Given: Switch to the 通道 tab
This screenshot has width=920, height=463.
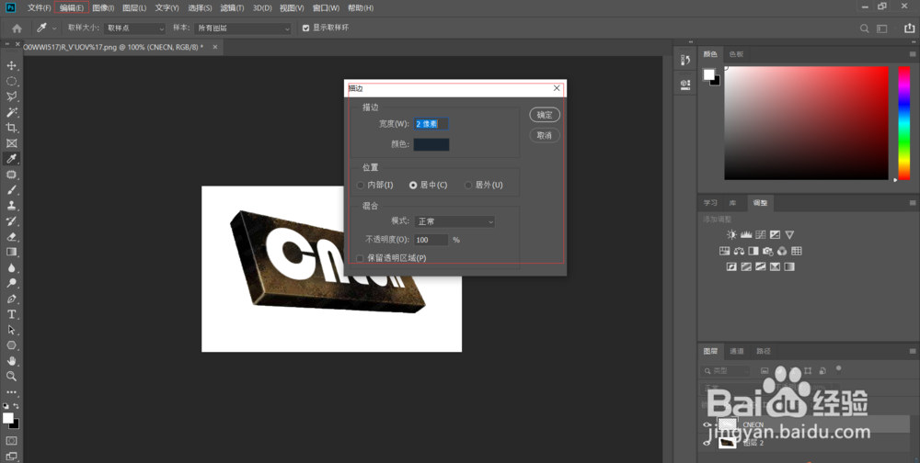Looking at the screenshot, I should (736, 351).
